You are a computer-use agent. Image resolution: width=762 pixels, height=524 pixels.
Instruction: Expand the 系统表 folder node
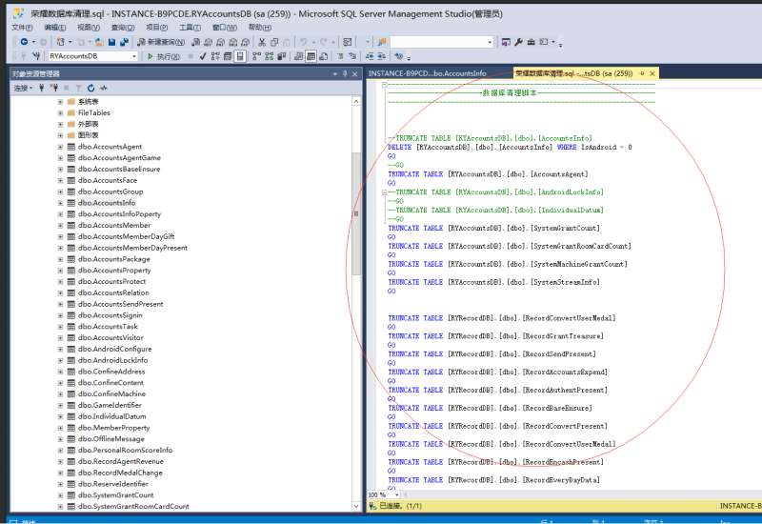[60, 102]
